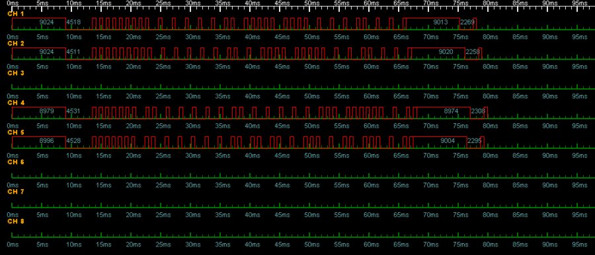
Task: Select the CH 4 channel label
Action: [x=16, y=103]
